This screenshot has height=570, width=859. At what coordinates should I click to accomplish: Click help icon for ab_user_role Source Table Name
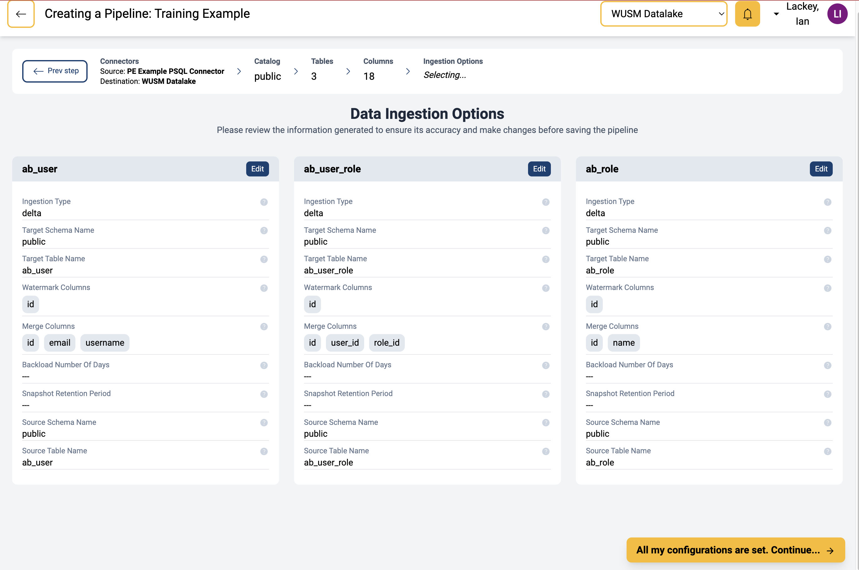click(546, 451)
